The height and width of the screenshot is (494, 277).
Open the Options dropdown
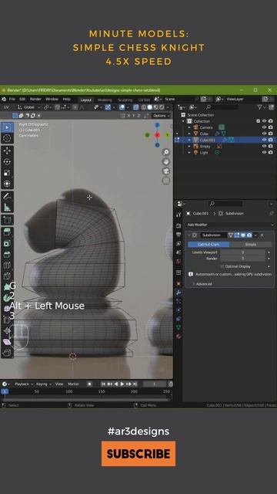point(161,116)
